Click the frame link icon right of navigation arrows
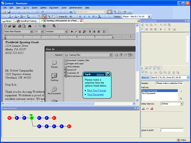The image size is (191, 143). (x=99, y=17)
